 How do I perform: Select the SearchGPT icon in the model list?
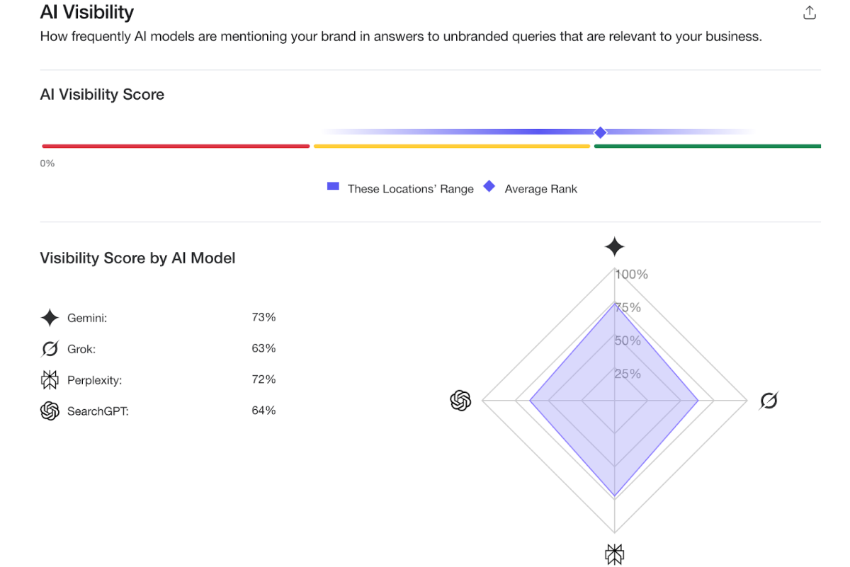click(x=50, y=411)
